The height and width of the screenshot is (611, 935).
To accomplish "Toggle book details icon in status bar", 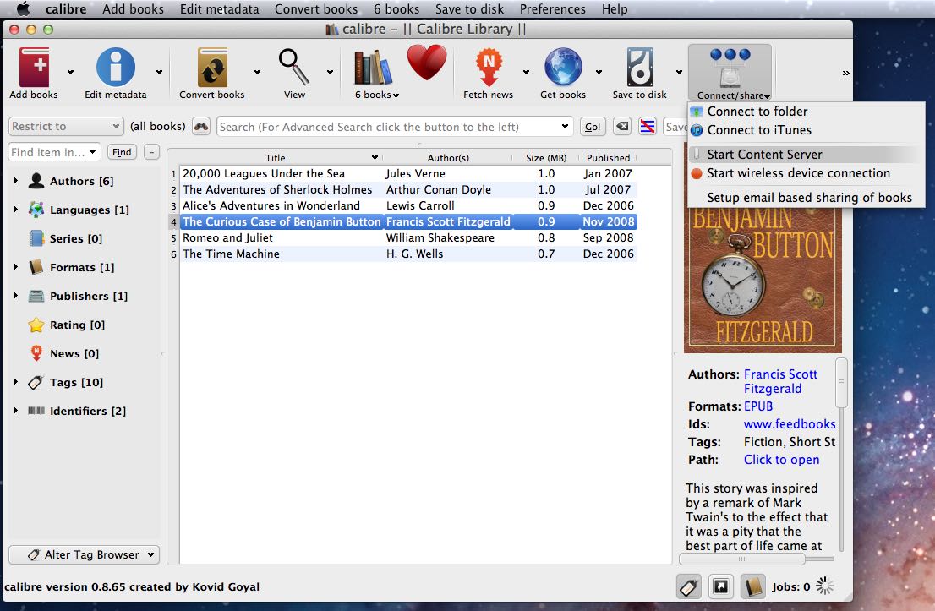I will pyautogui.click(x=752, y=587).
